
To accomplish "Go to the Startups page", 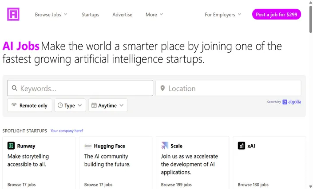I will pyautogui.click(x=90, y=15).
